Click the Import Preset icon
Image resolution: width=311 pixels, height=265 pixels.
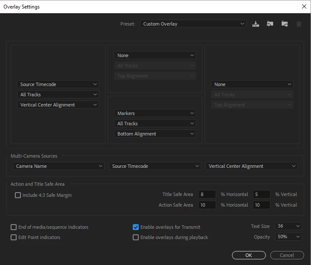270,24
